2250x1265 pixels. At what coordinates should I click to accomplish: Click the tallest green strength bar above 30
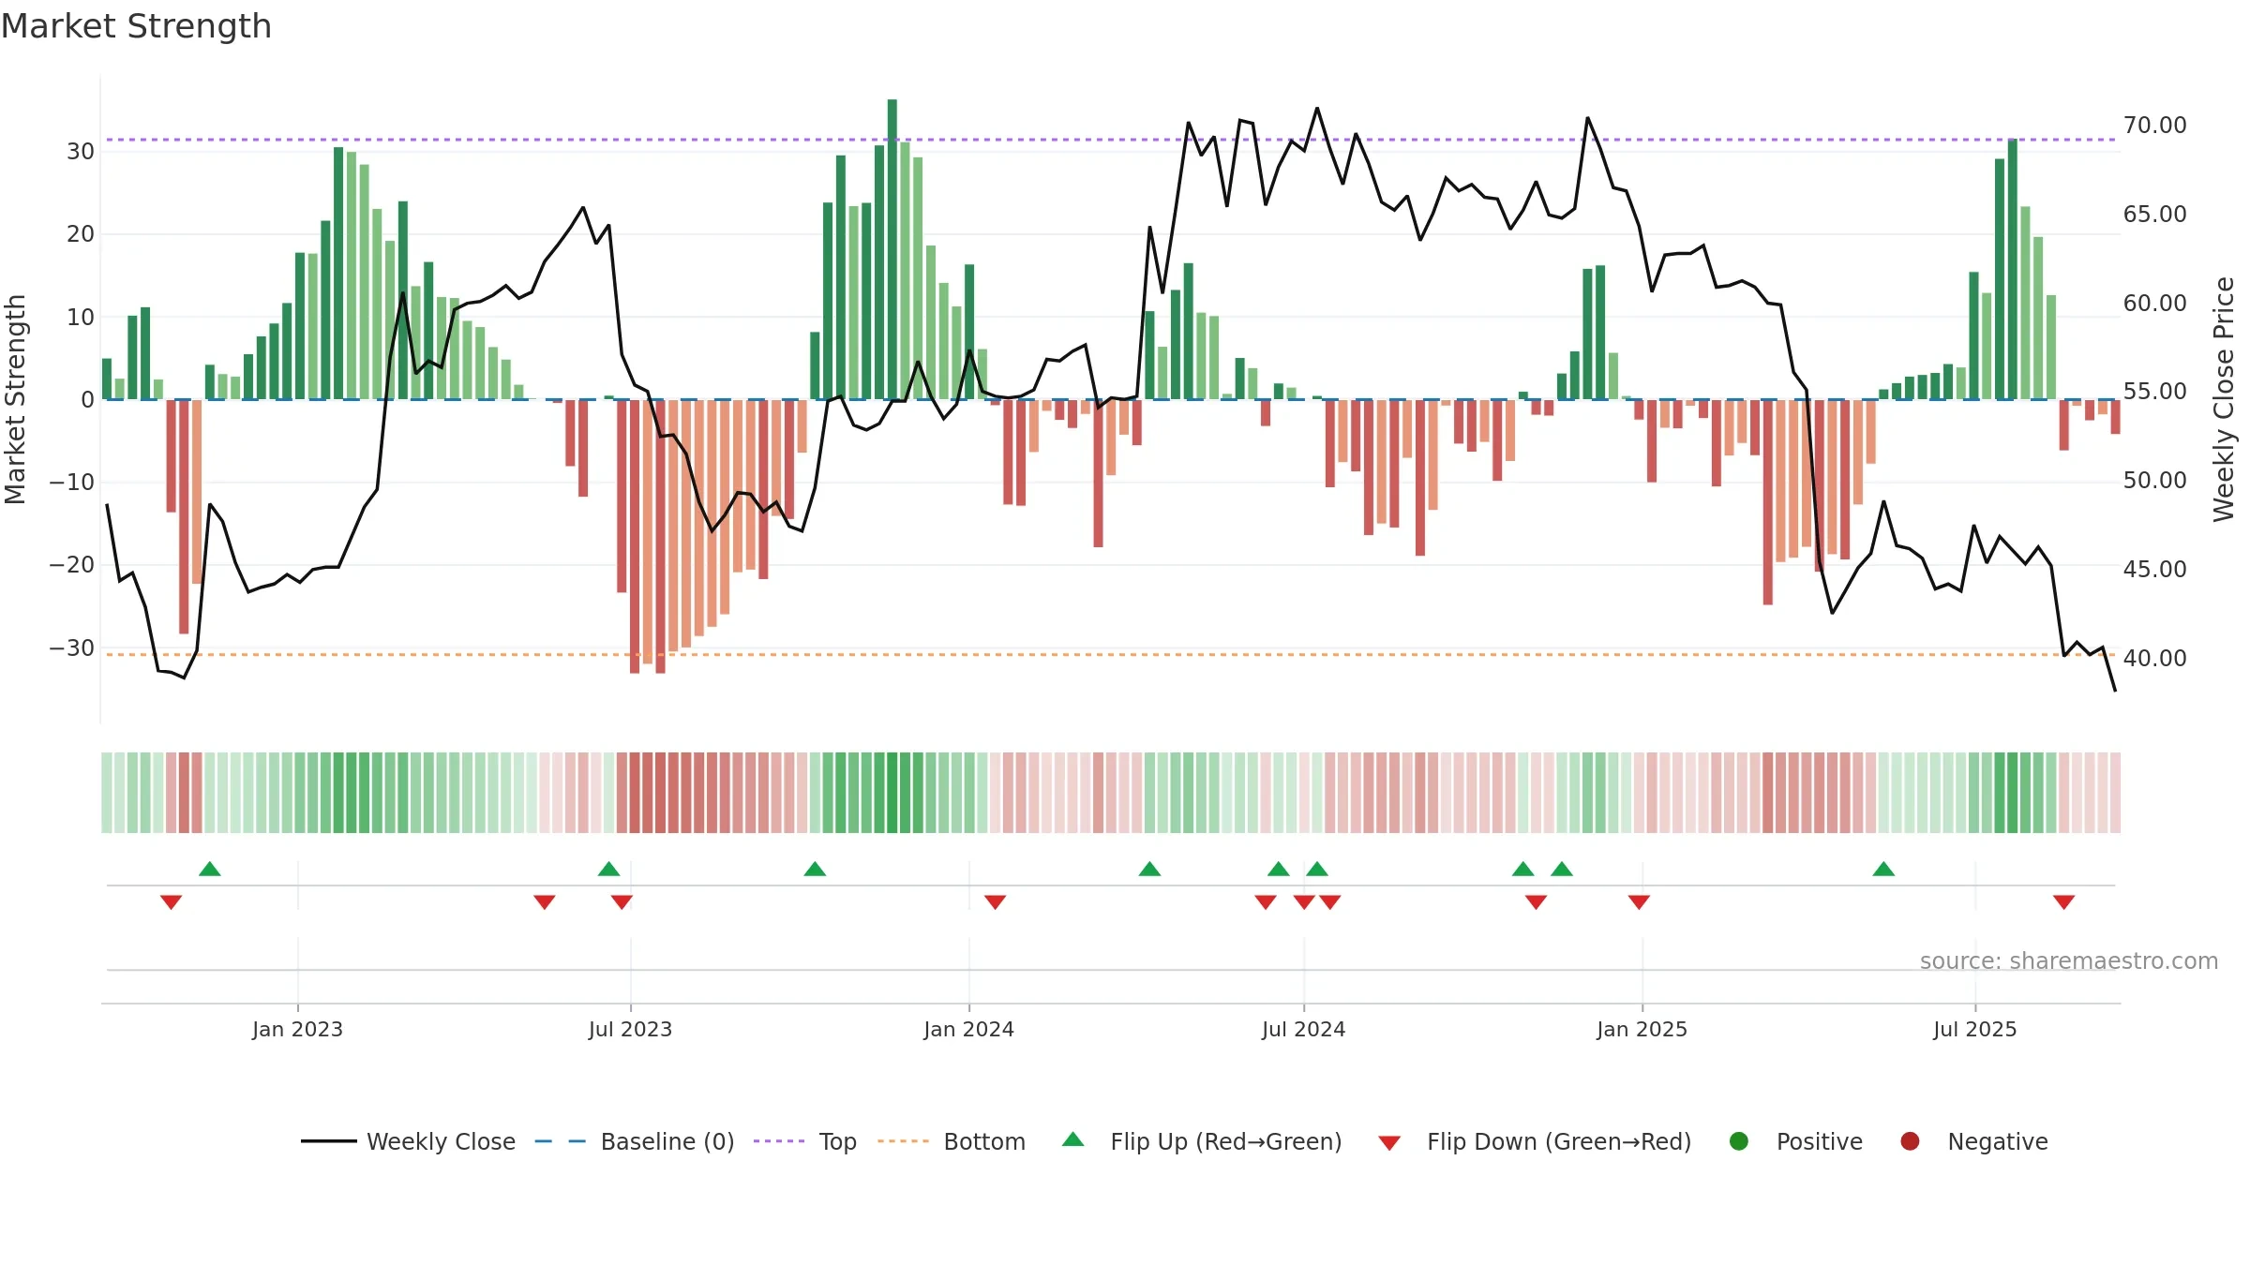[x=892, y=249]
